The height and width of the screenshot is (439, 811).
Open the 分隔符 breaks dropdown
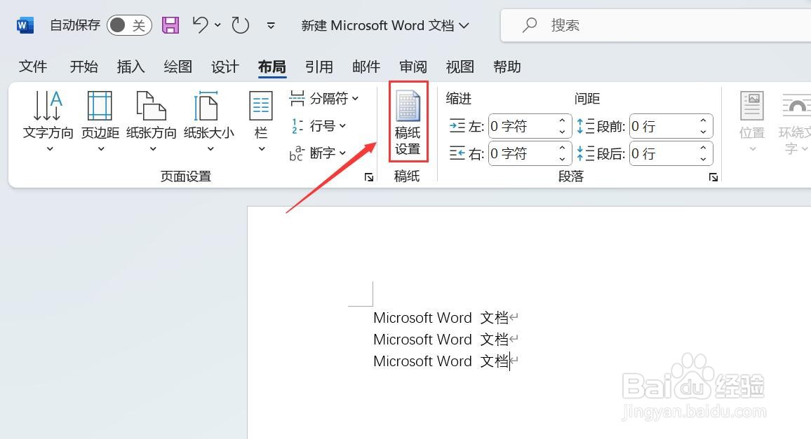325,98
